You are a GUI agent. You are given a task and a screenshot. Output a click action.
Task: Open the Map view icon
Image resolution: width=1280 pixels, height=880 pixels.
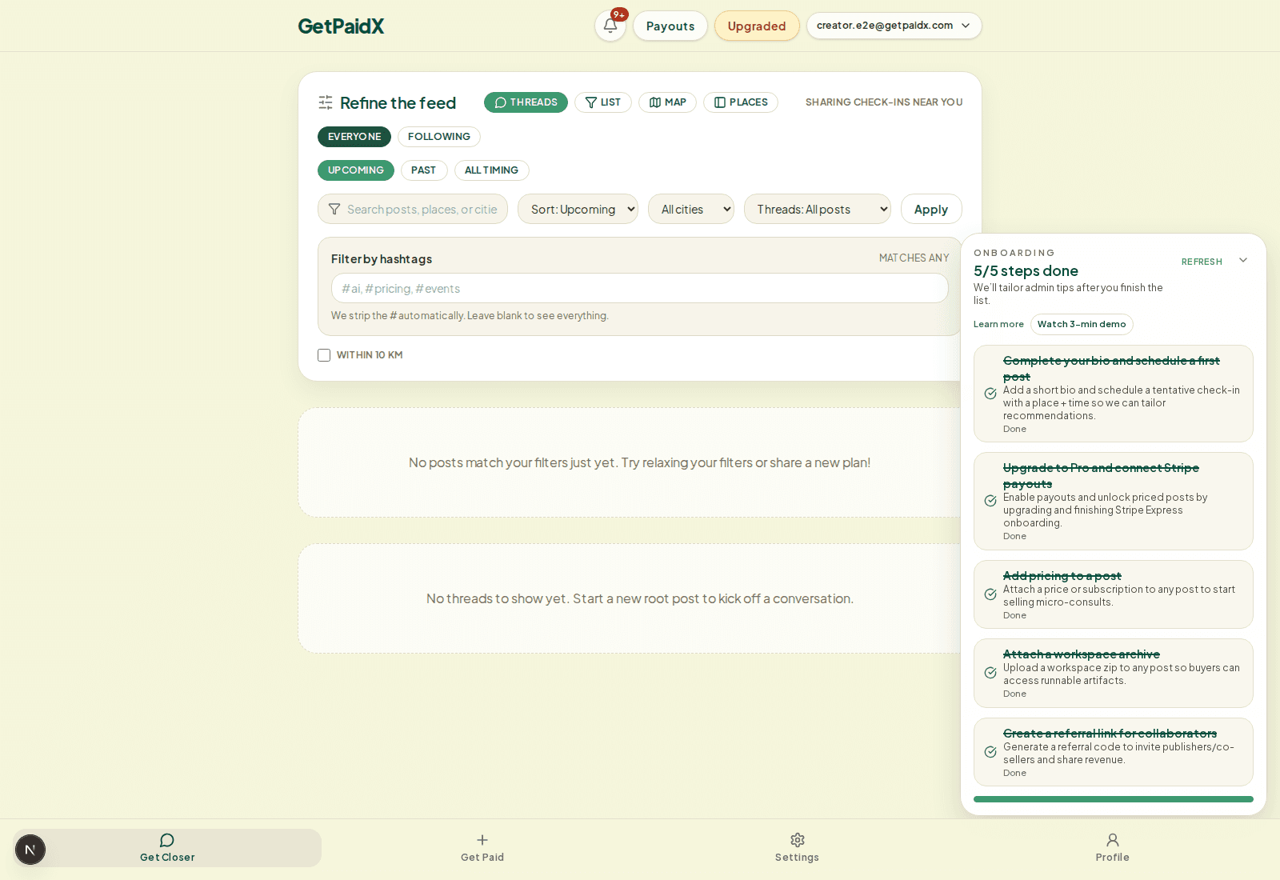(654, 102)
